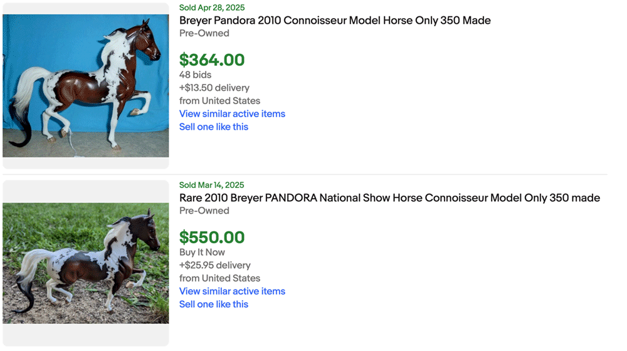This screenshot has height=351, width=627.
Task: Click Pre-Owned under the Mar 14 listing
Action: click(x=204, y=211)
